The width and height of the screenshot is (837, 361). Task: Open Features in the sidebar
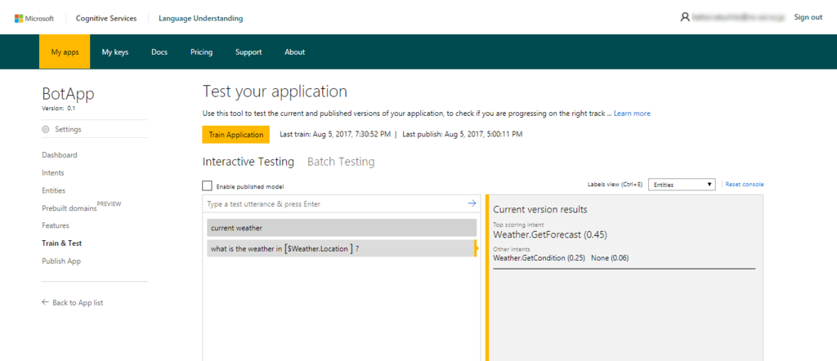point(56,225)
